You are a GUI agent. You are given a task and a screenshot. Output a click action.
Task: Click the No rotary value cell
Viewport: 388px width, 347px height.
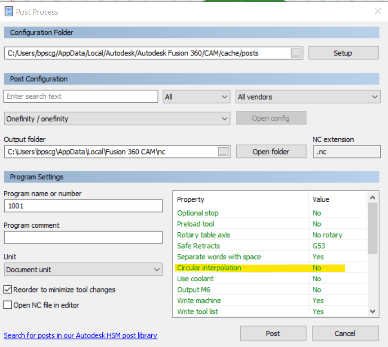click(x=327, y=235)
